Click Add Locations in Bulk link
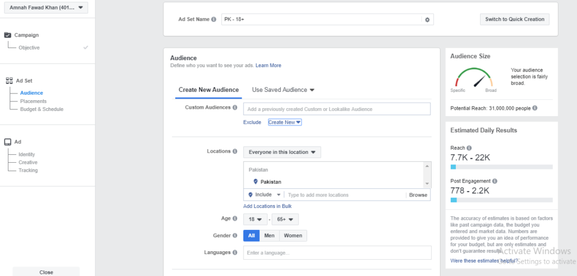 tap(268, 206)
